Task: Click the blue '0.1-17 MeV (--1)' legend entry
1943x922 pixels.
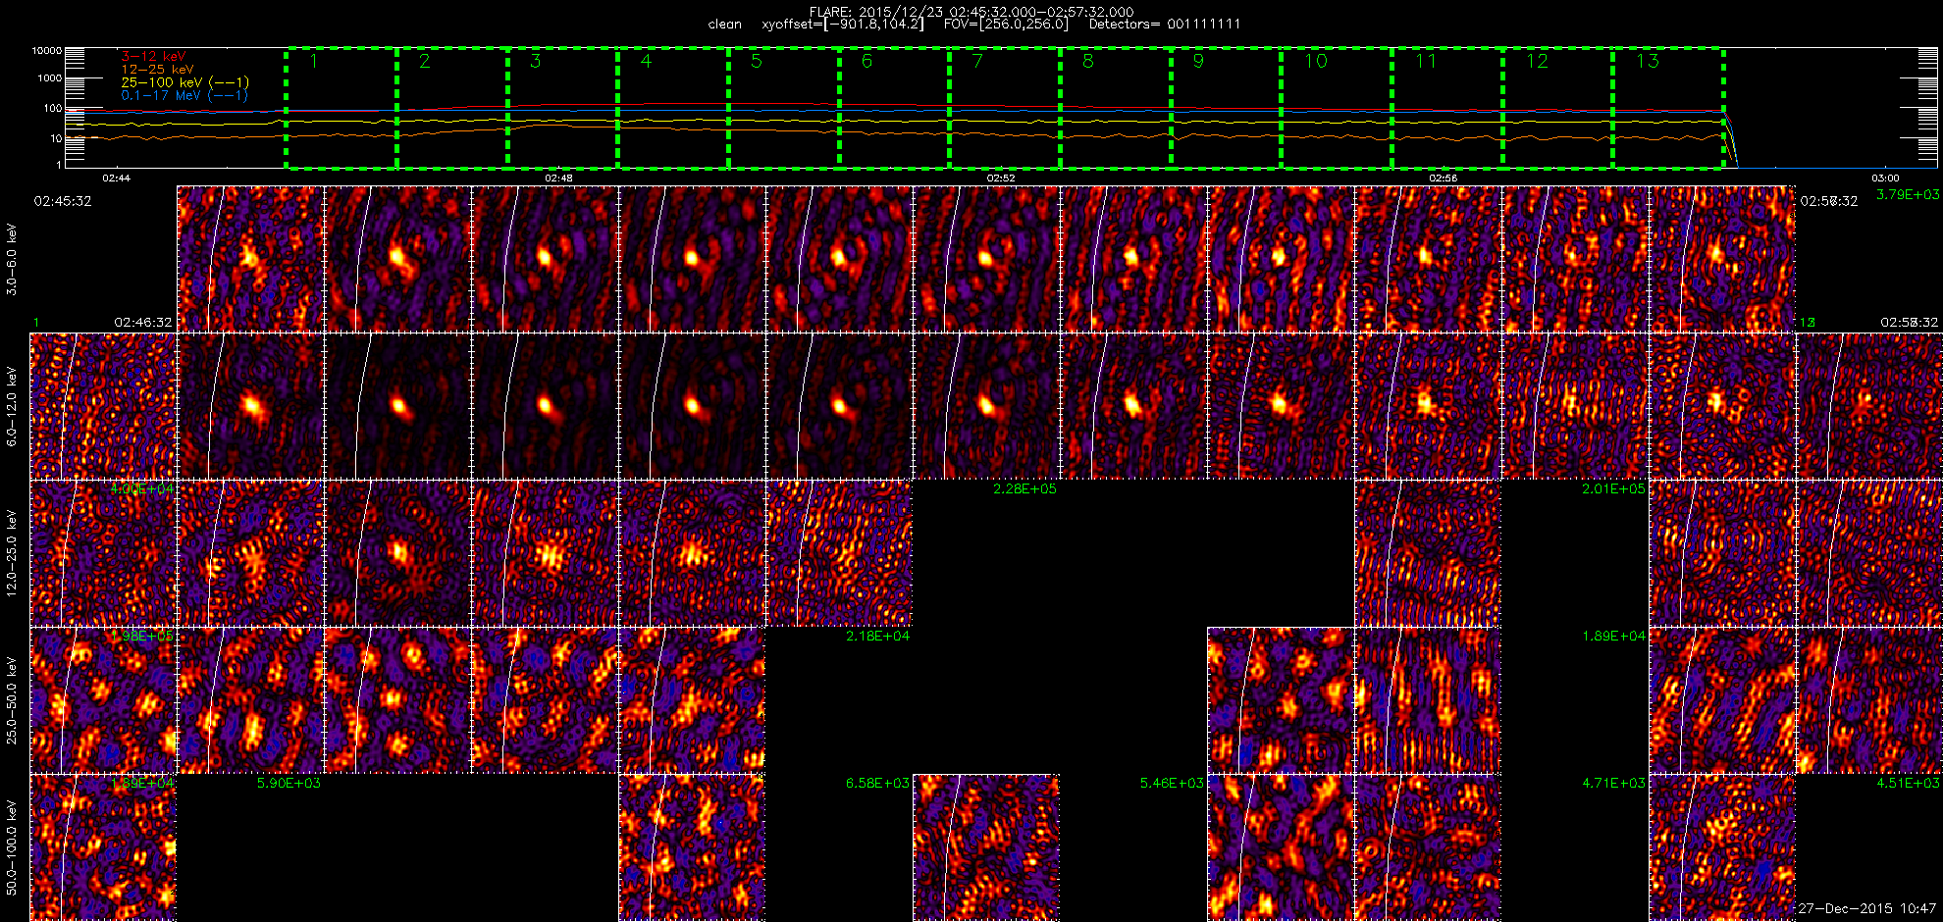Action: pyautogui.click(x=184, y=95)
